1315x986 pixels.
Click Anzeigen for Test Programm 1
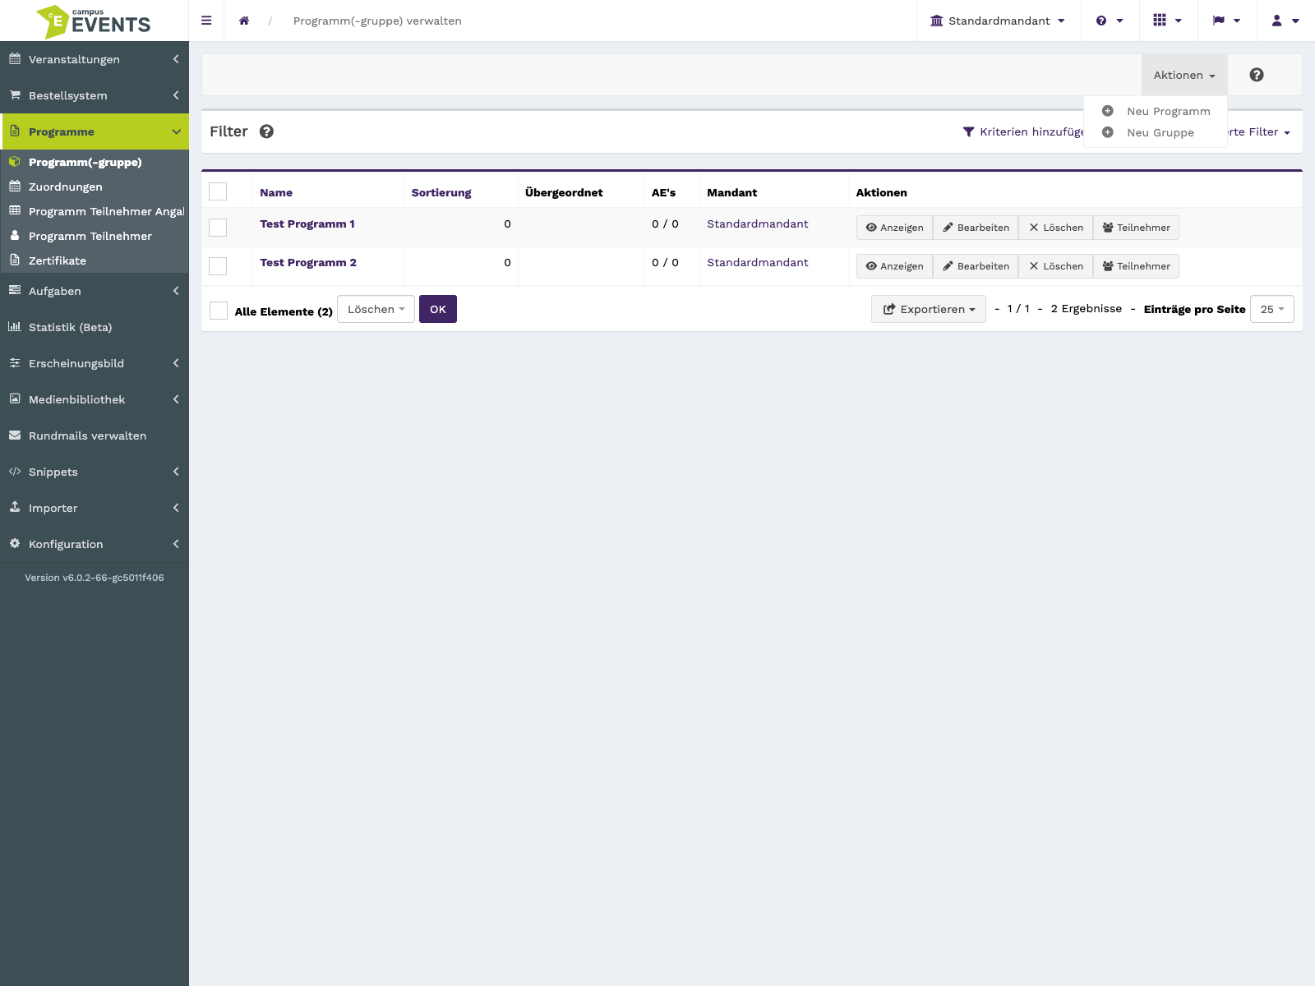[x=894, y=228]
